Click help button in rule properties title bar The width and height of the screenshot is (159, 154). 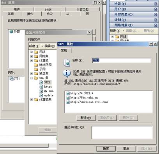95,2
